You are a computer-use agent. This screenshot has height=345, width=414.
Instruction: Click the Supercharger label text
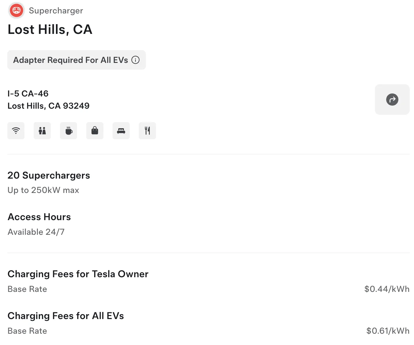pyautogui.click(x=56, y=11)
